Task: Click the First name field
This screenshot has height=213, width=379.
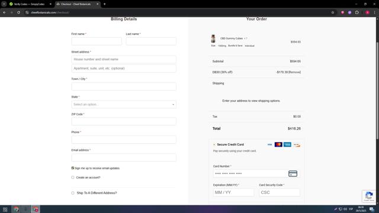Action: [x=97, y=41]
